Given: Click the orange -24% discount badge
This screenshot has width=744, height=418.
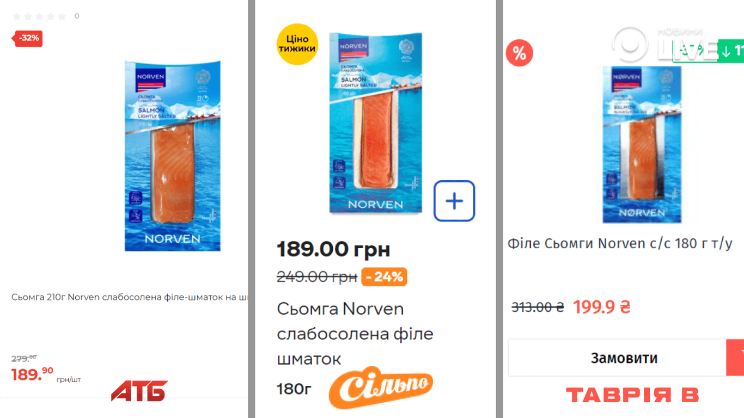Looking at the screenshot, I should 384,276.
